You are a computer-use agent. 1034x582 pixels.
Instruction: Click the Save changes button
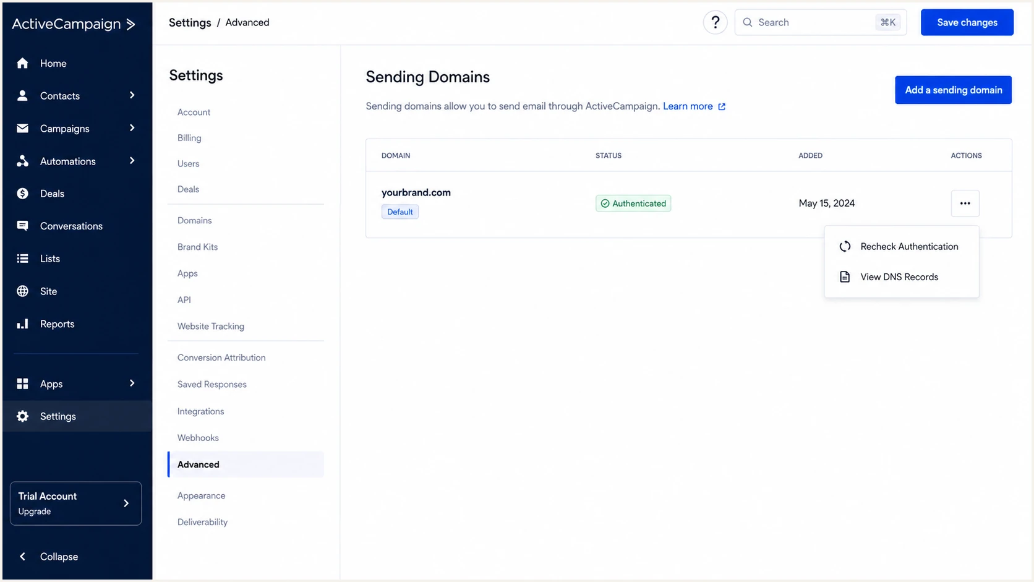967,22
